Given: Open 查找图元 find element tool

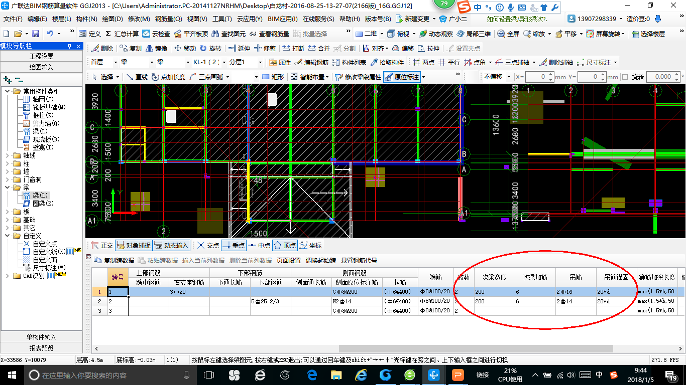Looking at the screenshot, I should pos(228,34).
